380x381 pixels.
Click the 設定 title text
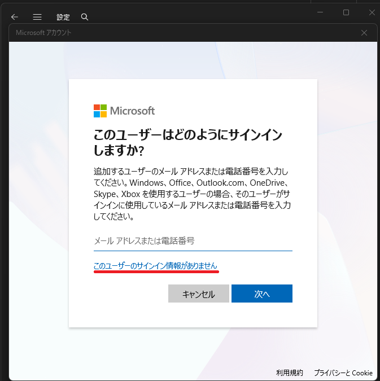click(x=63, y=17)
